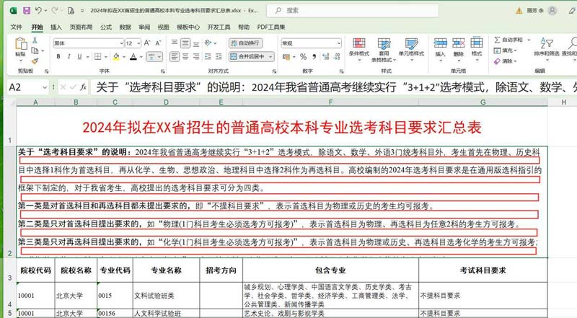Select the Format Painter brush icon
577x318 pixels.
point(35,61)
